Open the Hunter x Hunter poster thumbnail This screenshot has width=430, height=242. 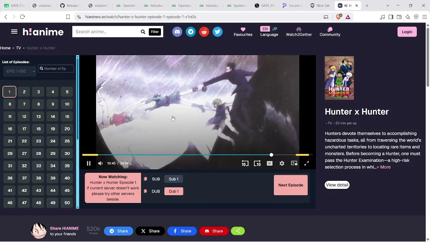[339, 78]
